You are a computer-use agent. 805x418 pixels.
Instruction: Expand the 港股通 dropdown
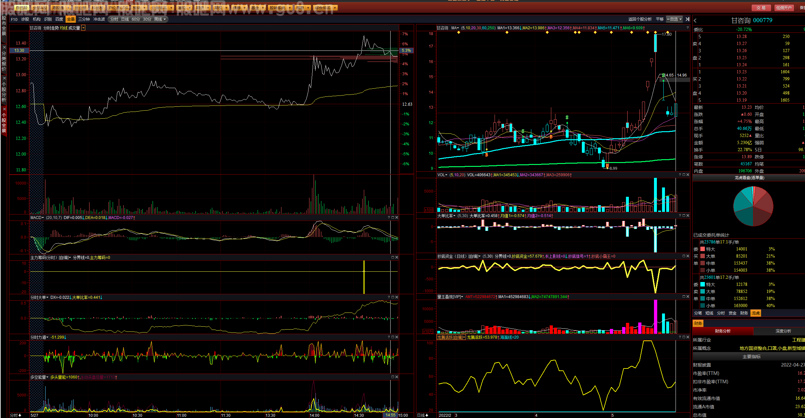(x=68, y=8)
